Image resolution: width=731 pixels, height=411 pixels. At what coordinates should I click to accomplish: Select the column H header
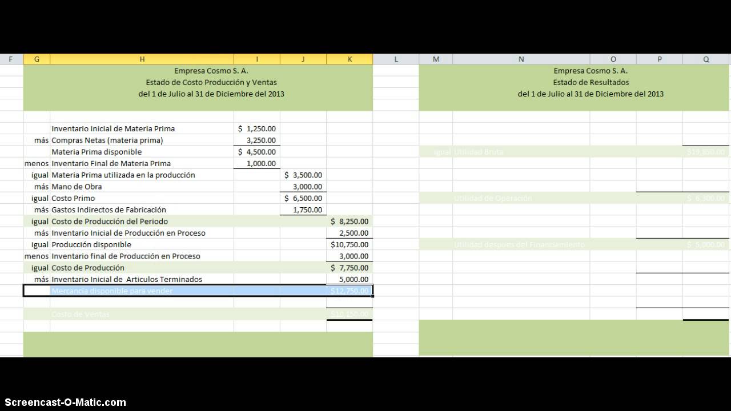[x=142, y=59]
